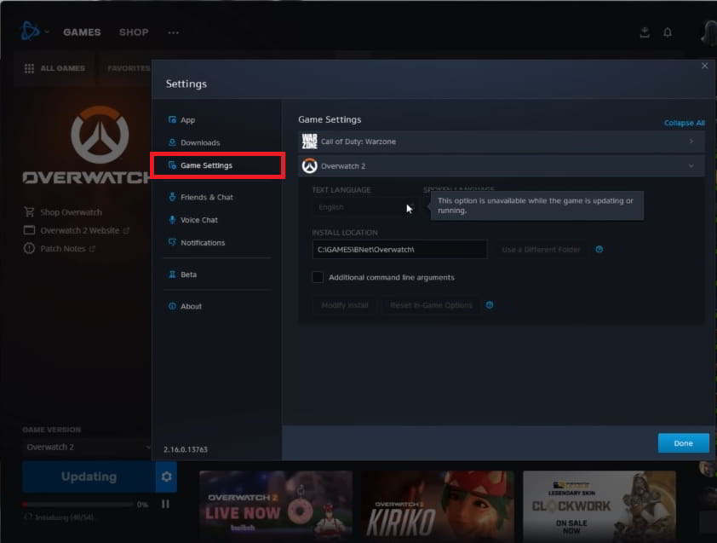Open the Game Version dropdown
Image resolution: width=717 pixels, height=543 pixels.
point(88,447)
